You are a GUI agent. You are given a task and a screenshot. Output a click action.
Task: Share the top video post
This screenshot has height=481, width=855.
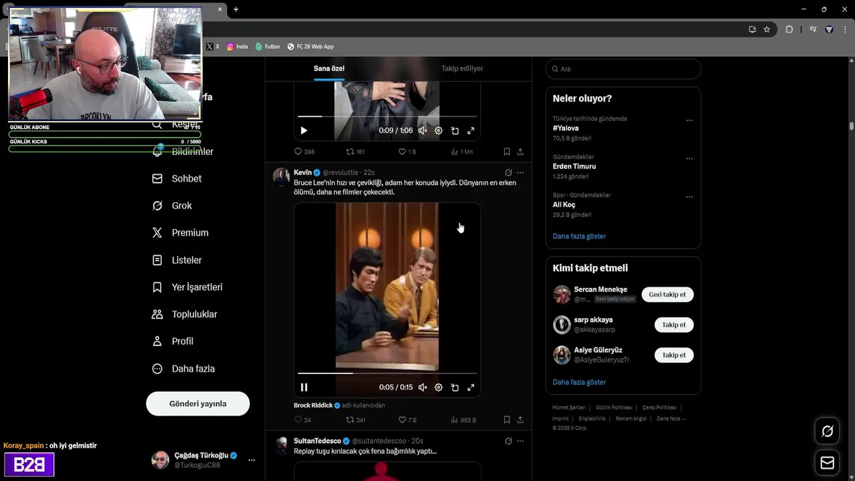coord(520,152)
